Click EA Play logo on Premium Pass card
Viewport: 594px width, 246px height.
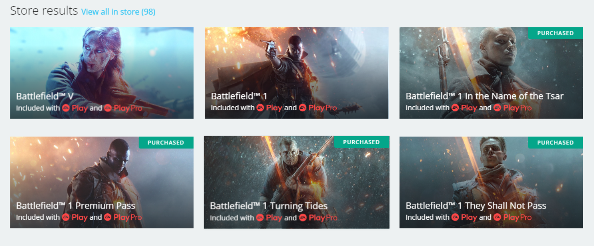point(75,217)
